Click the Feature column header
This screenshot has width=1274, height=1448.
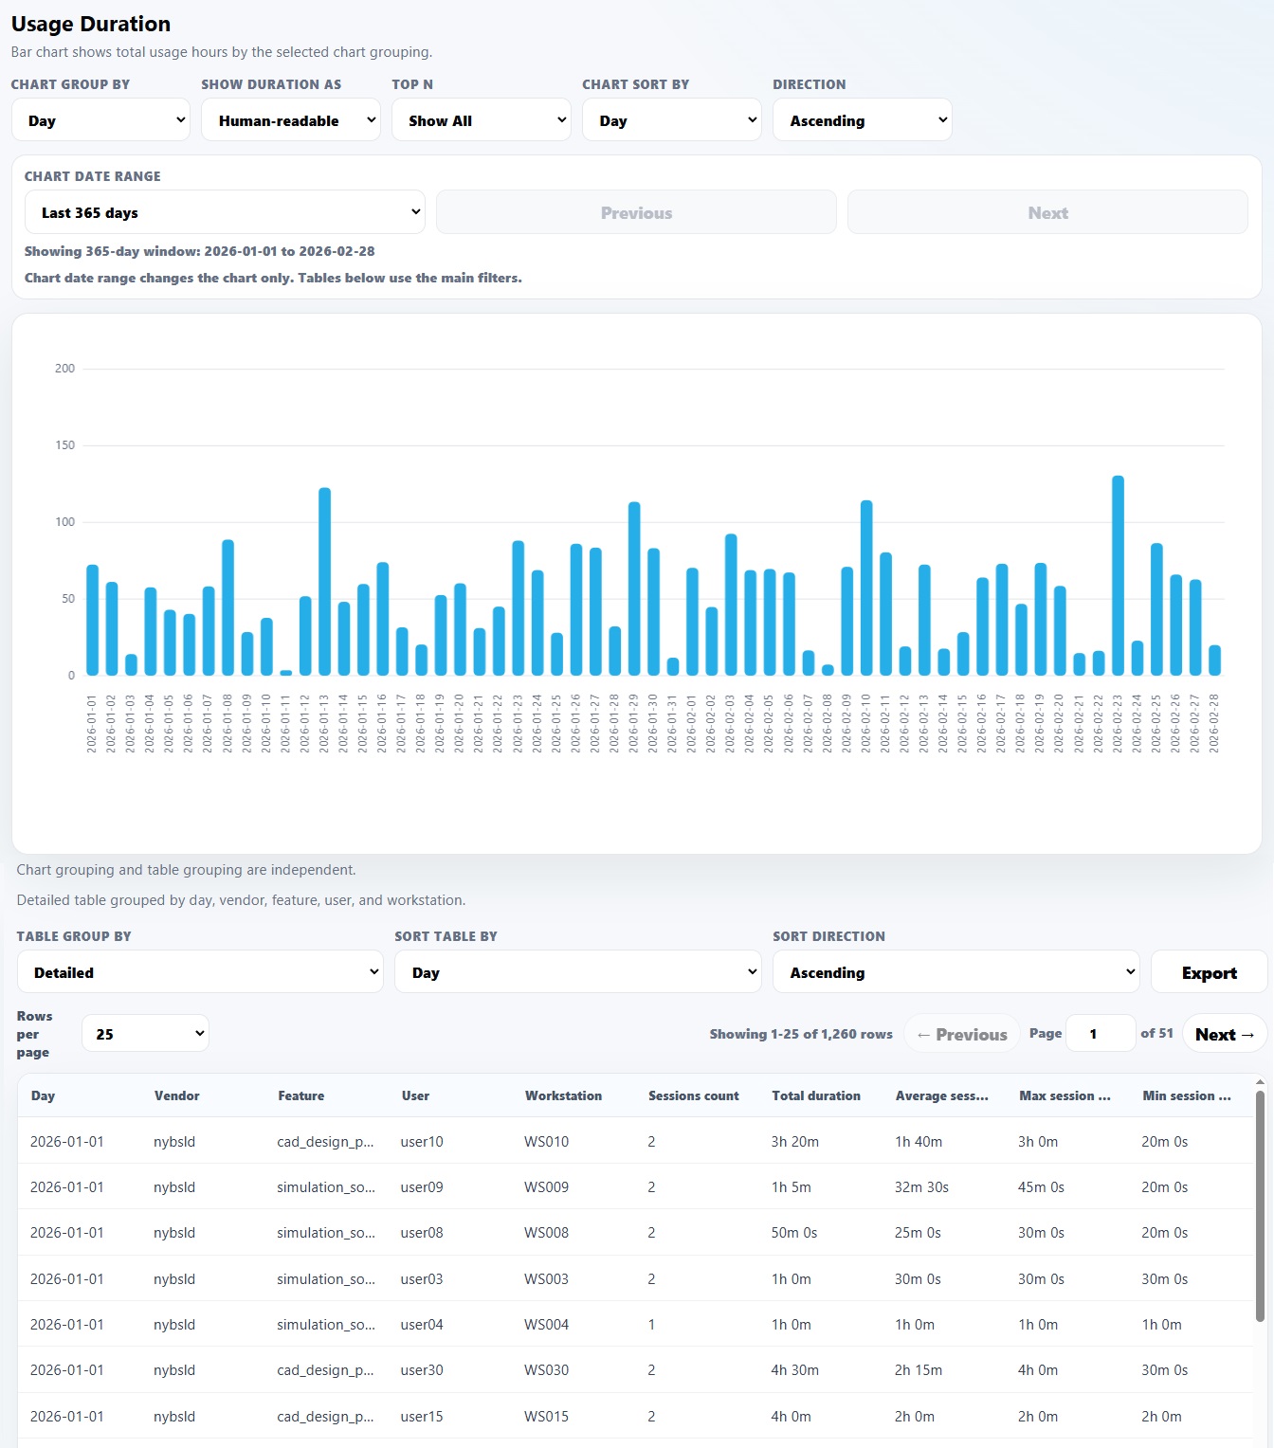(x=300, y=1095)
